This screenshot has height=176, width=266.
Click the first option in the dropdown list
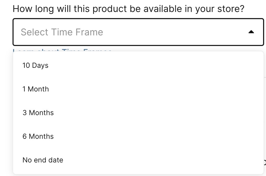pyautogui.click(x=35, y=65)
